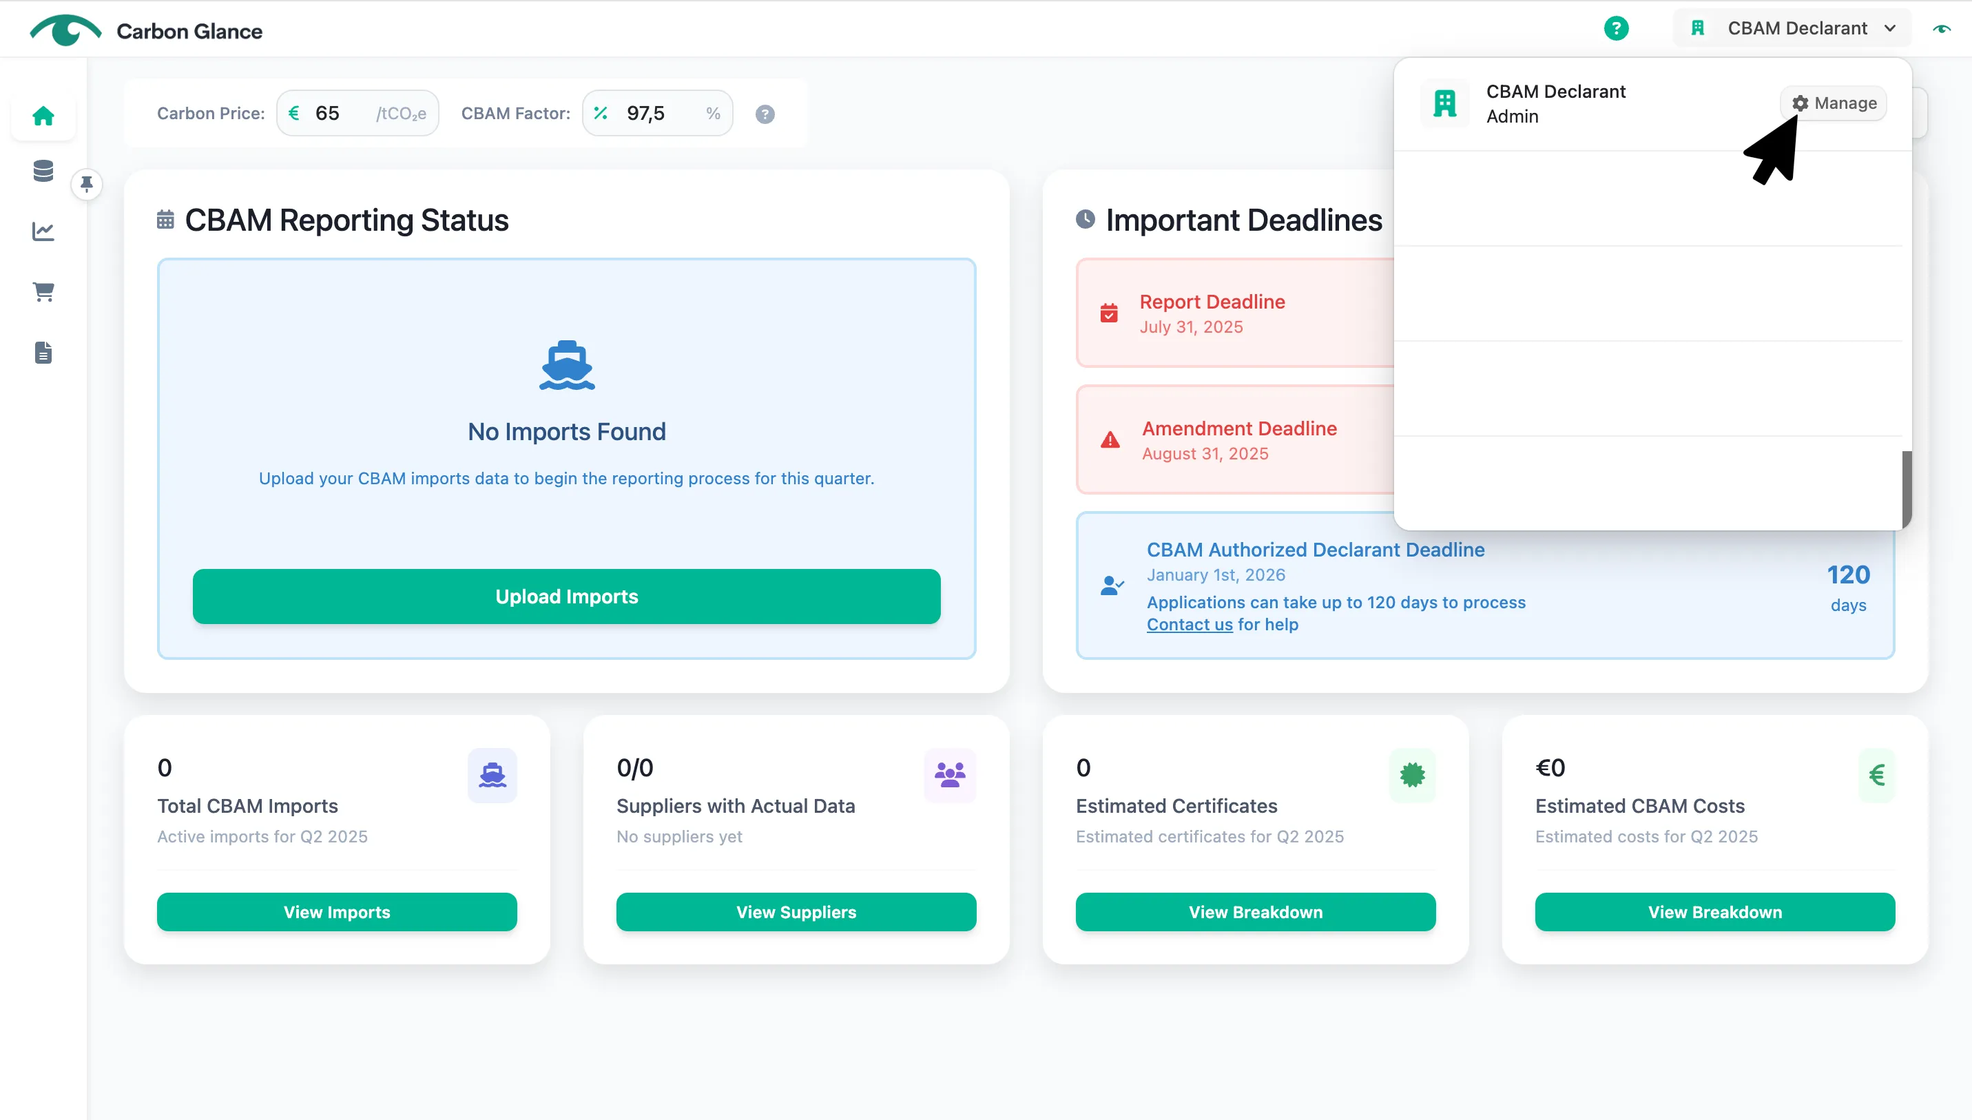Click the 120 days counter
The image size is (1972, 1120).
1848,588
